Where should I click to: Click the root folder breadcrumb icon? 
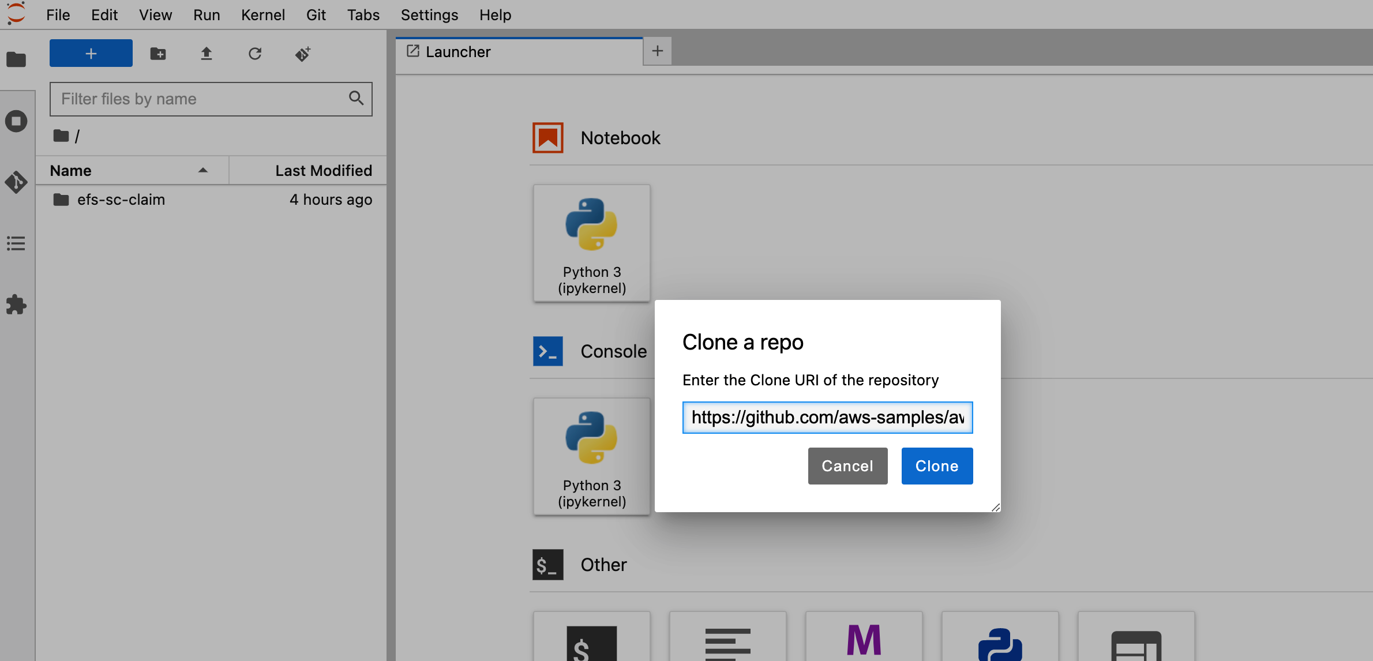point(61,136)
